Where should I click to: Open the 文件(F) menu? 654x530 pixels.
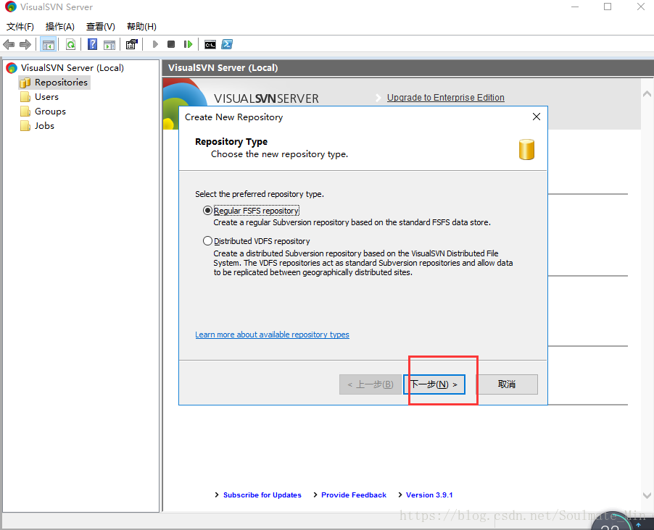pyautogui.click(x=20, y=27)
